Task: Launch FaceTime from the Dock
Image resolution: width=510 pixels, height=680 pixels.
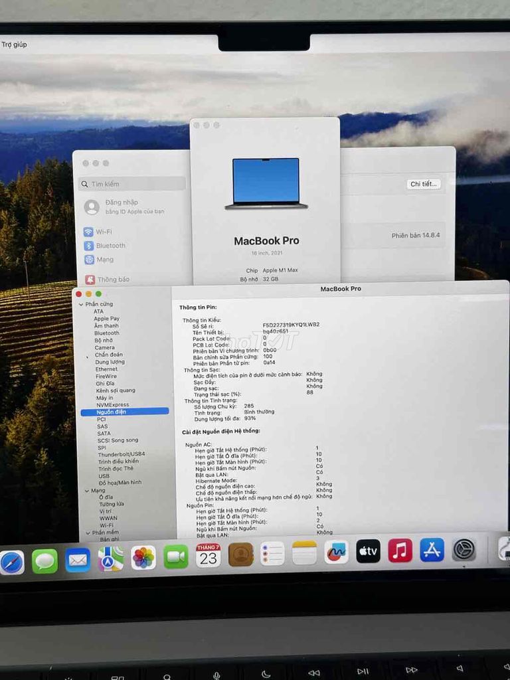Action: [175, 556]
